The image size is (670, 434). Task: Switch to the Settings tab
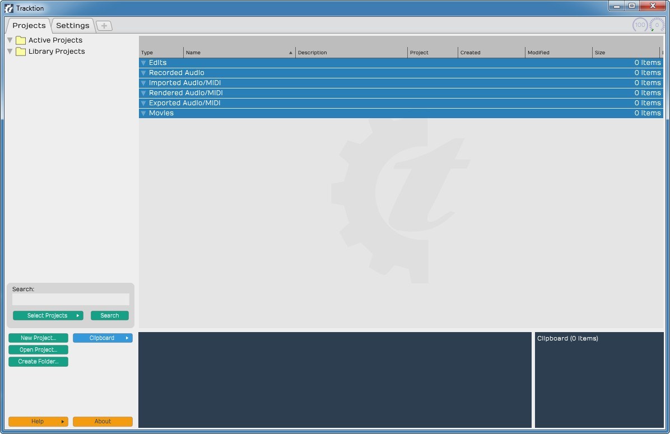(73, 25)
